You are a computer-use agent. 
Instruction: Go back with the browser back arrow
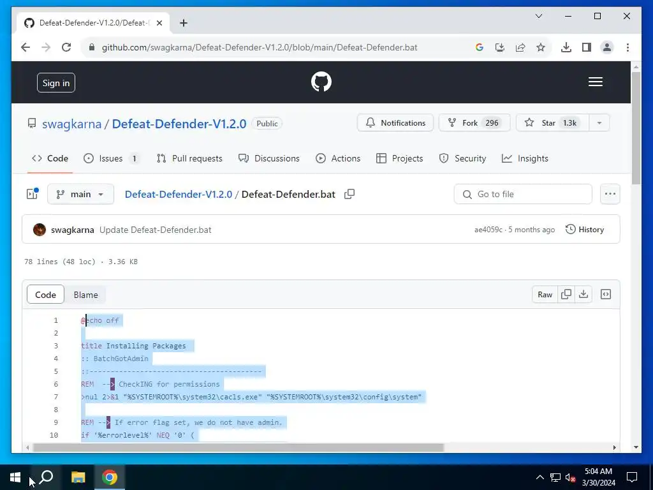tap(26, 47)
